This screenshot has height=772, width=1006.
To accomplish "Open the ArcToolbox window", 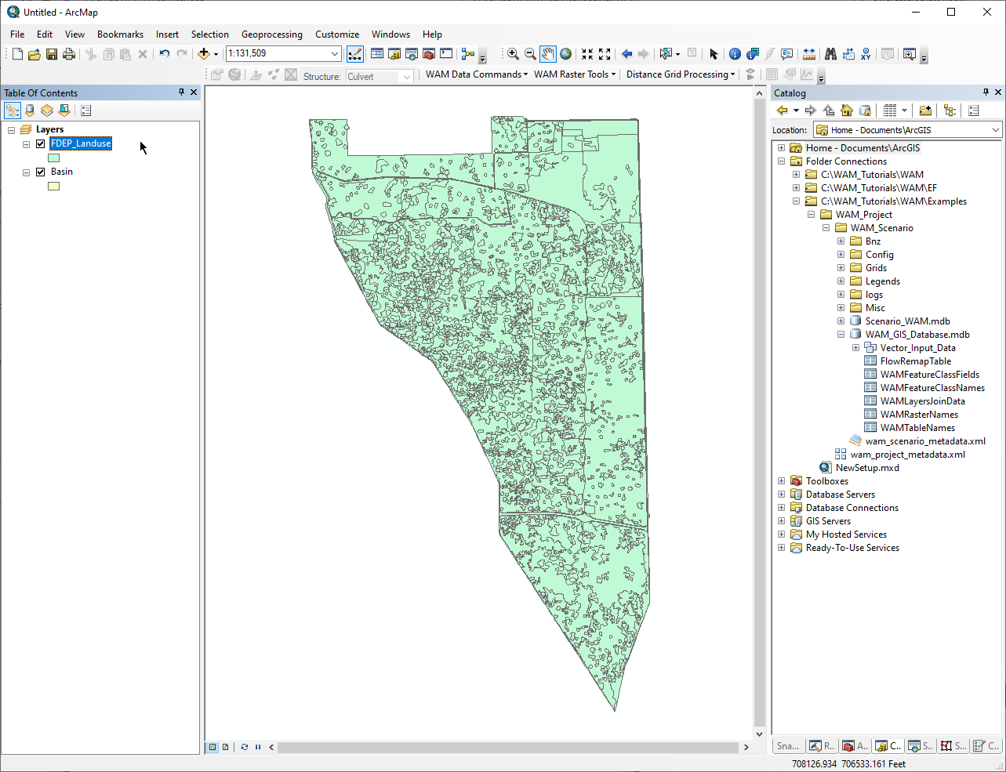I will pyautogui.click(x=429, y=54).
